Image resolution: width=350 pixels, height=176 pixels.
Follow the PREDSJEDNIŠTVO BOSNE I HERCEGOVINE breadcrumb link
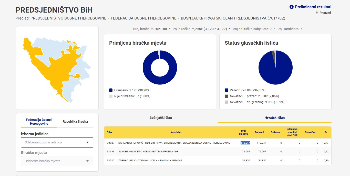[x=68, y=18]
